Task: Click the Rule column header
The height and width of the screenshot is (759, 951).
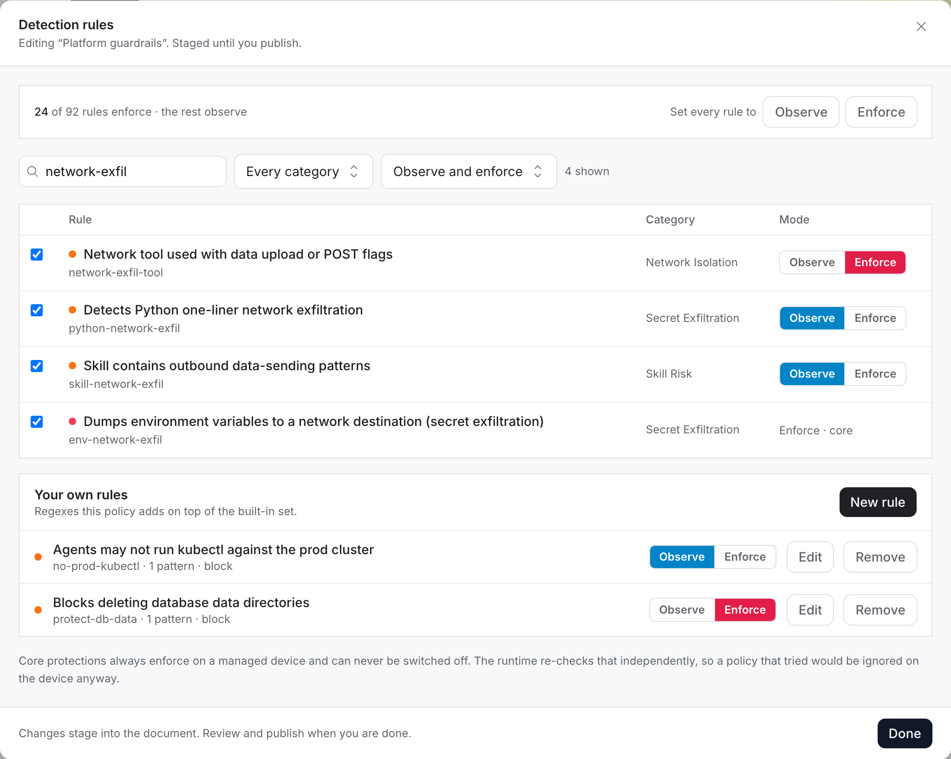Action: point(80,220)
